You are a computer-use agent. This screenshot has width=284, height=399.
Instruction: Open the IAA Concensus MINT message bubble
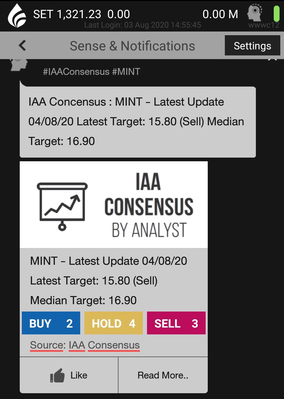[x=138, y=122]
